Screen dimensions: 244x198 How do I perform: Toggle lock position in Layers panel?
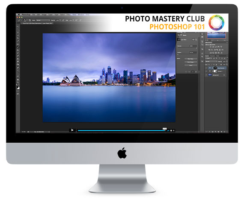tap(214, 65)
